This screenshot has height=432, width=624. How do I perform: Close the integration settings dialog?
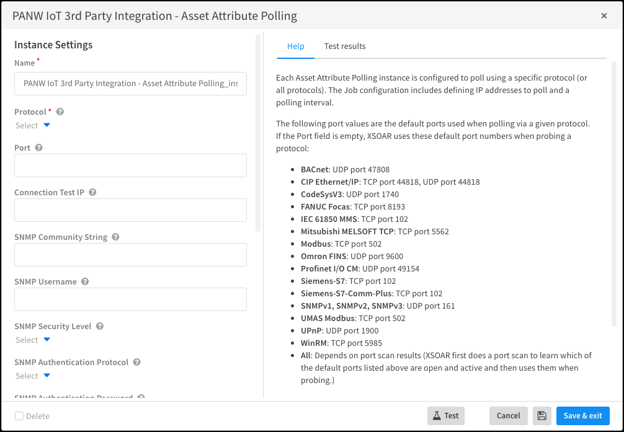tap(604, 16)
